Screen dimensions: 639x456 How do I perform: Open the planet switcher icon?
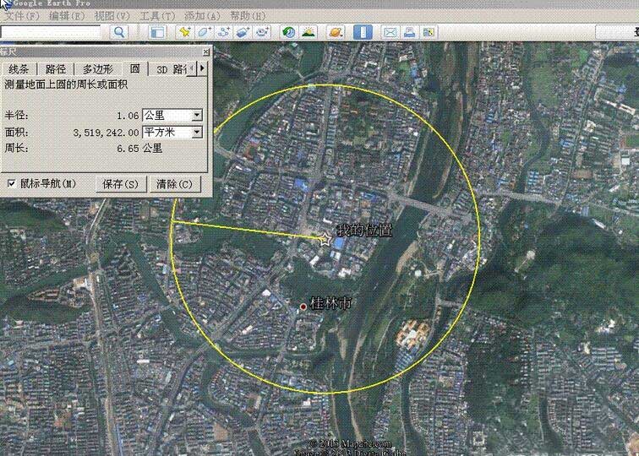(336, 32)
